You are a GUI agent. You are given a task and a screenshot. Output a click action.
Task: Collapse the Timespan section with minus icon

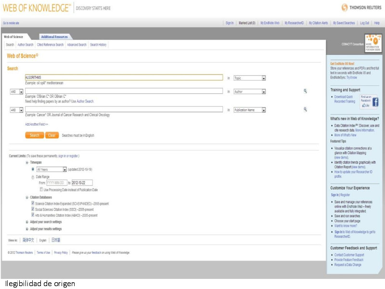27,163
